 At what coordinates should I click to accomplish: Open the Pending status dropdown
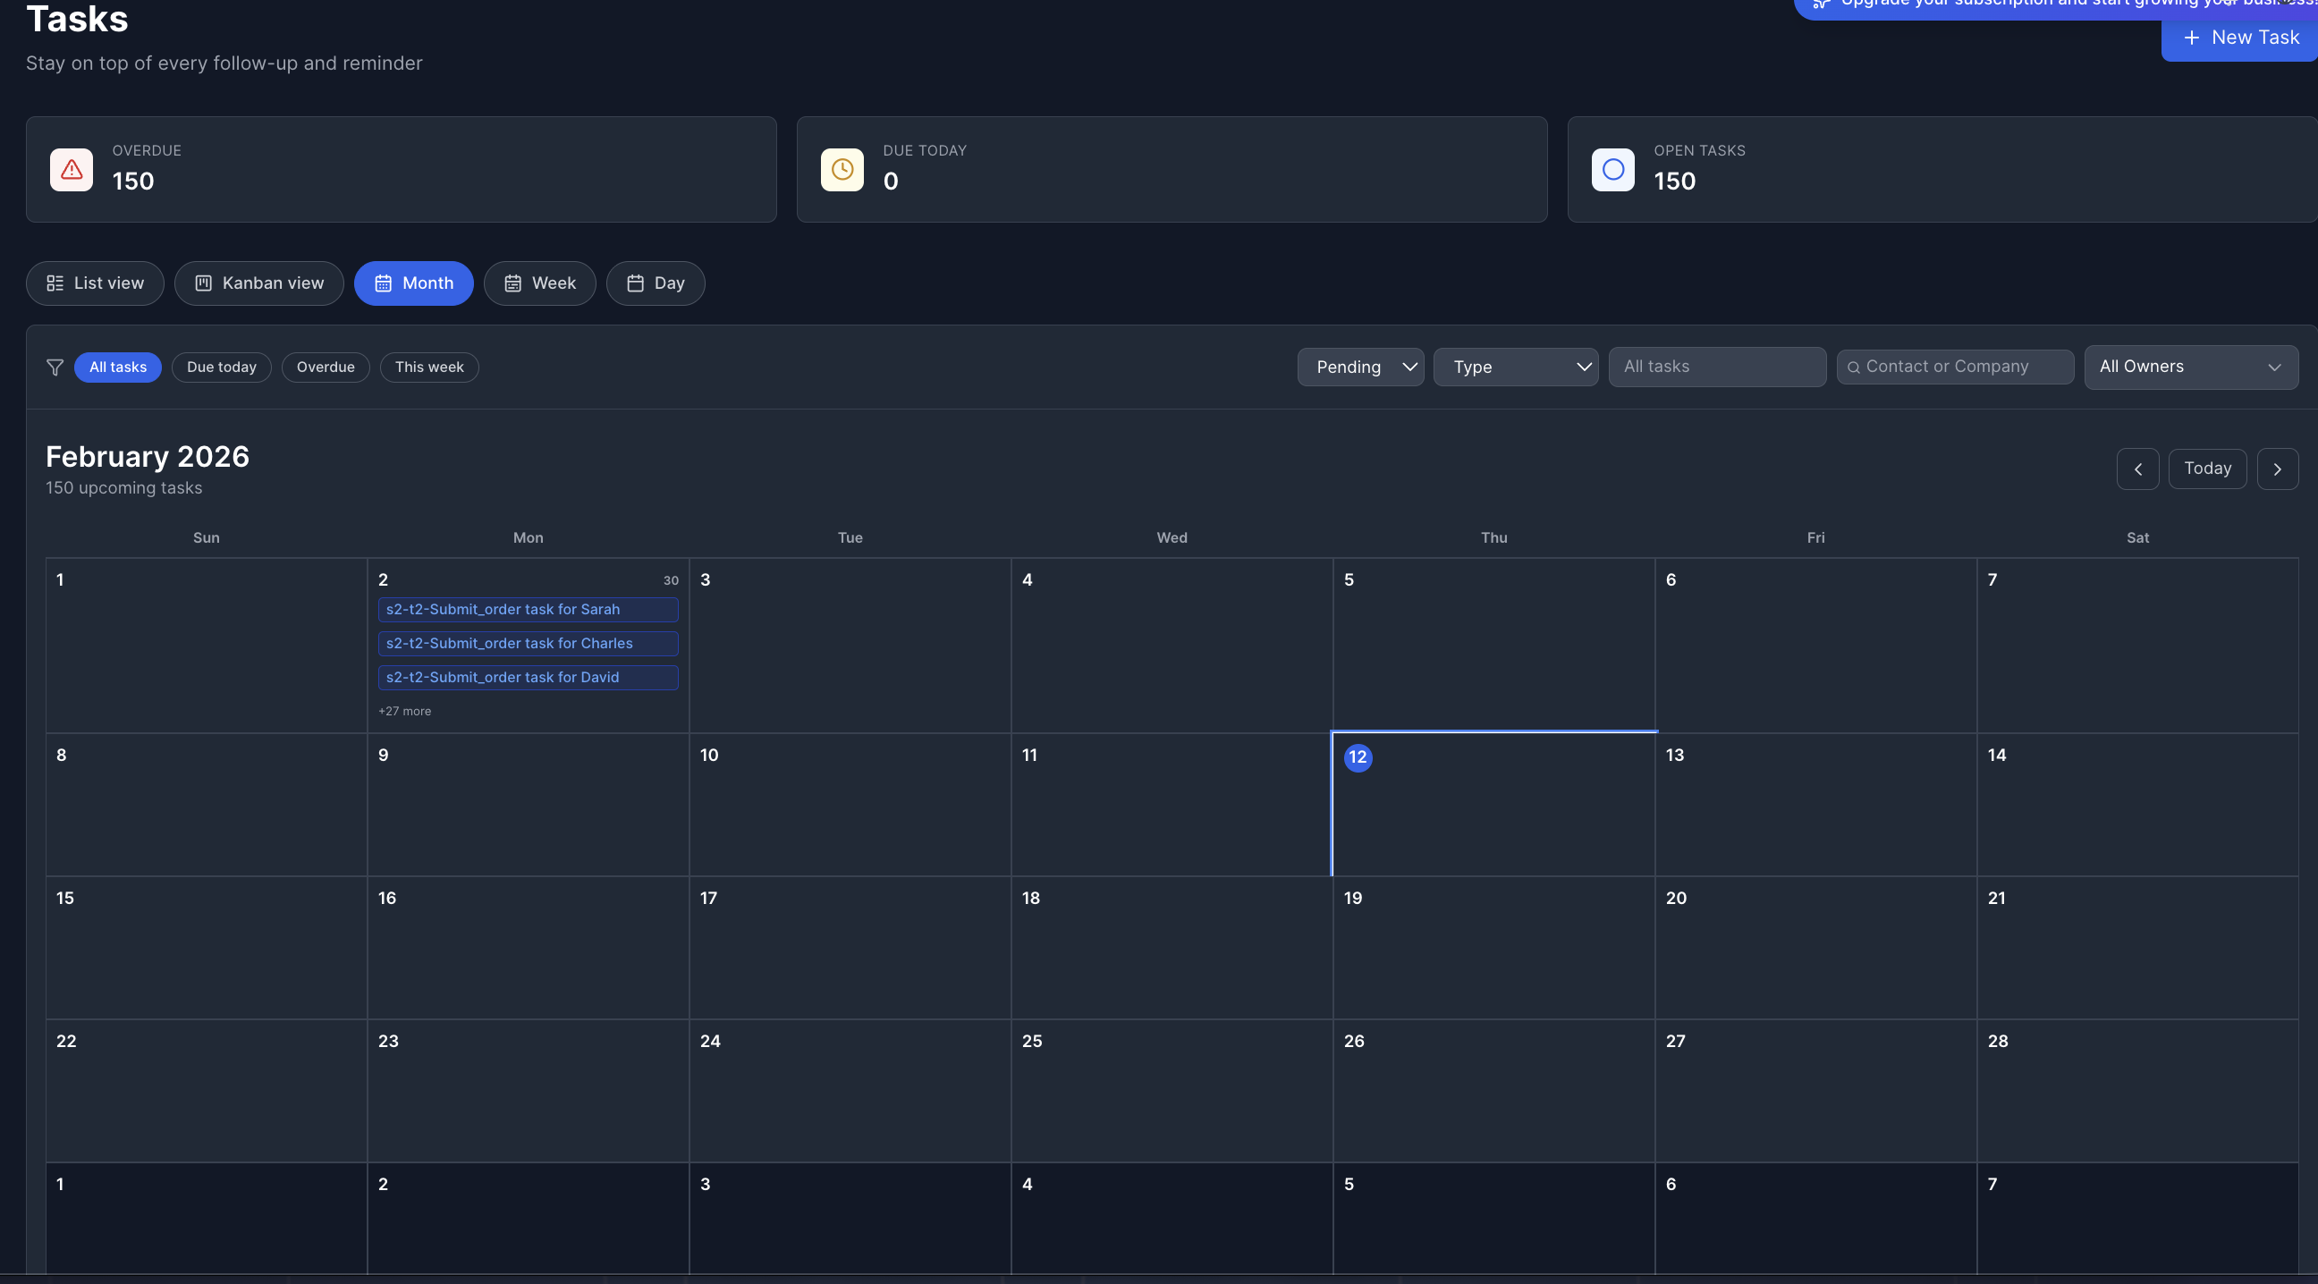(x=1359, y=367)
